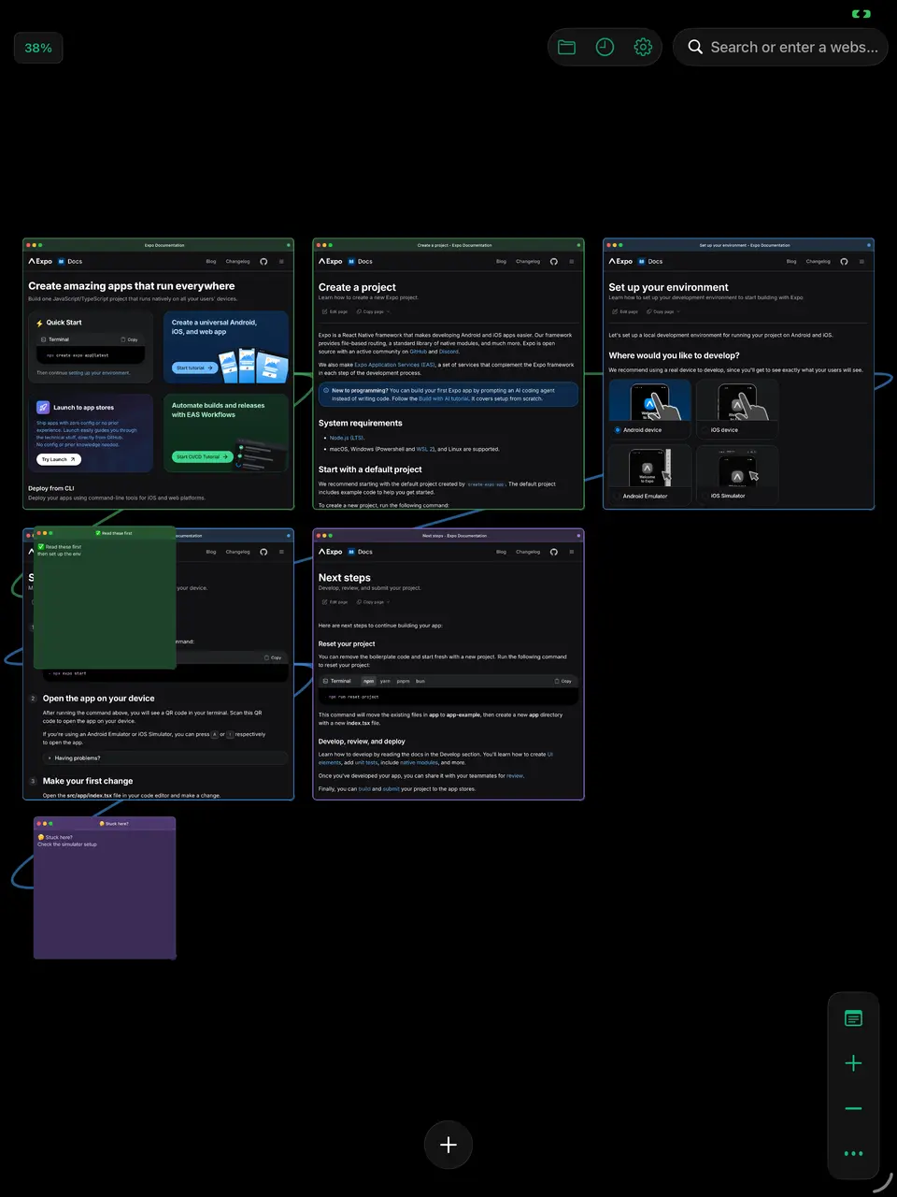Follow the Expo Application Services (EAS) link
The height and width of the screenshot is (1197, 897).
tap(394, 365)
